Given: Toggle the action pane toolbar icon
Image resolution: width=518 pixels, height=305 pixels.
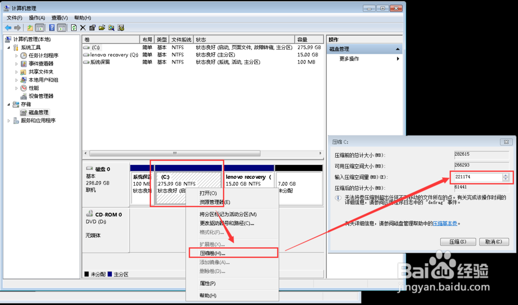Looking at the screenshot, I should tap(62, 28).
